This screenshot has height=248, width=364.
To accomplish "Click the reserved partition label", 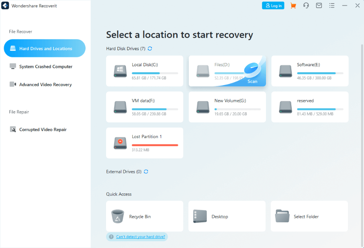I will coord(305,101).
